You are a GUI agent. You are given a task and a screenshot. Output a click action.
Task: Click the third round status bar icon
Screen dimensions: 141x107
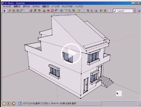pyautogui.click(x=14, y=104)
